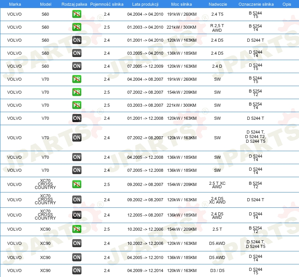This screenshot has width=299, height=277.
Task: Click 'B 5244 T5' in the V70 row
Action: 255,80
